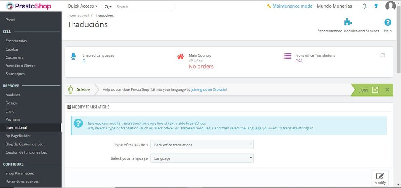Open the Type of translation dropdown
This screenshot has height=188, width=401.
click(202, 145)
